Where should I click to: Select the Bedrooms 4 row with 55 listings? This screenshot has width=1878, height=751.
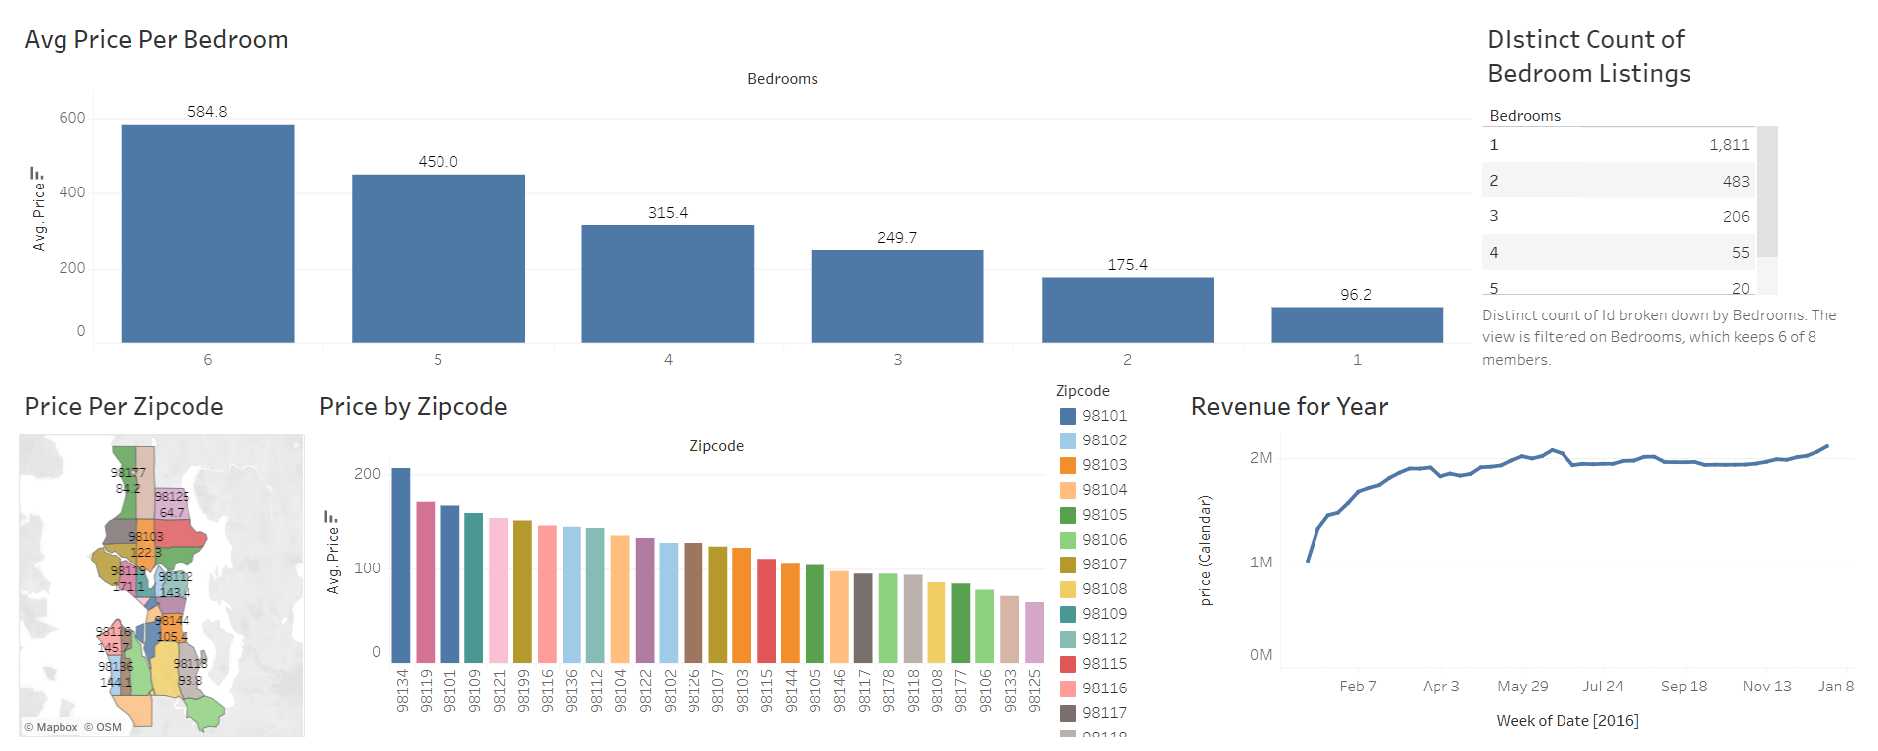tap(1619, 252)
